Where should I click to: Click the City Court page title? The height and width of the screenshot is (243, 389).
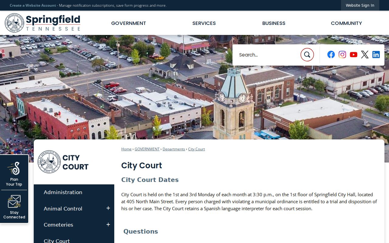[x=142, y=166]
